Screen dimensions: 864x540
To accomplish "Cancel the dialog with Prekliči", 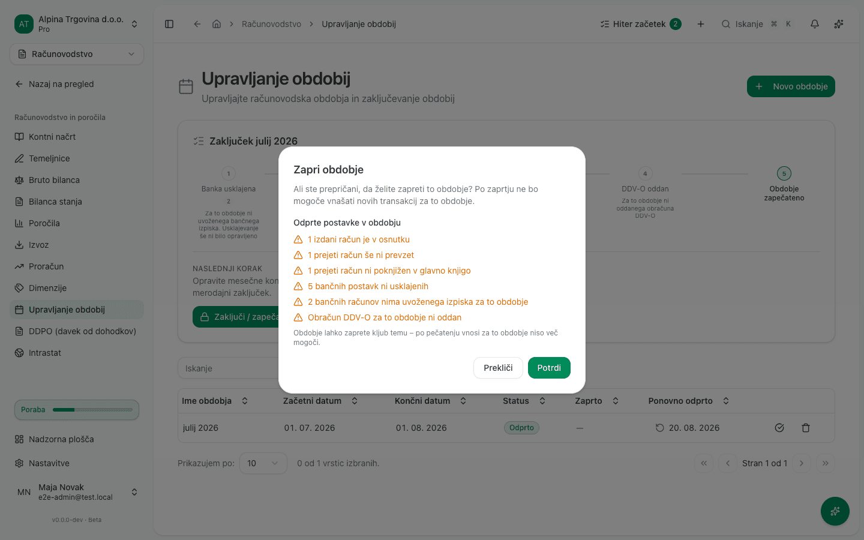I will [498, 368].
